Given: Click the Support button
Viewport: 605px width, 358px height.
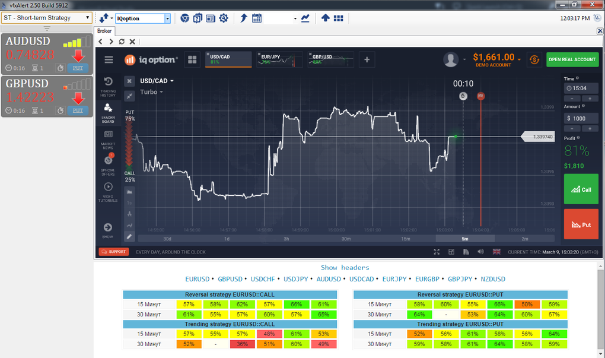Looking at the screenshot, I should tap(114, 252).
